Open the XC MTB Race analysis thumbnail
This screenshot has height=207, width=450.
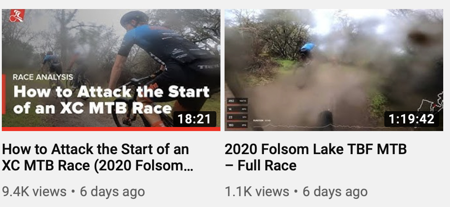(x=111, y=70)
